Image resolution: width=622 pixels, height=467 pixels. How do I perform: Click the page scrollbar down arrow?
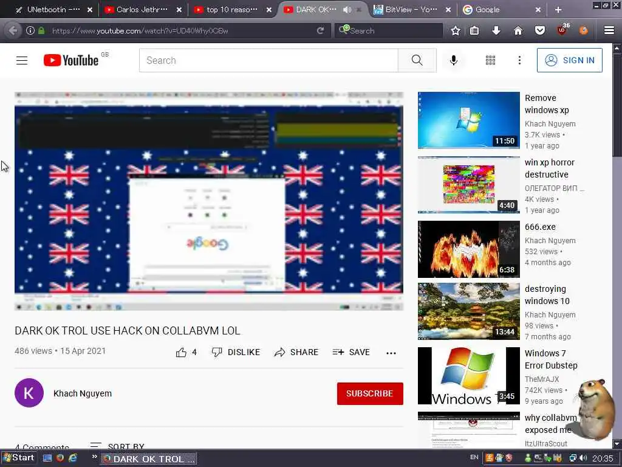pyautogui.click(x=617, y=443)
